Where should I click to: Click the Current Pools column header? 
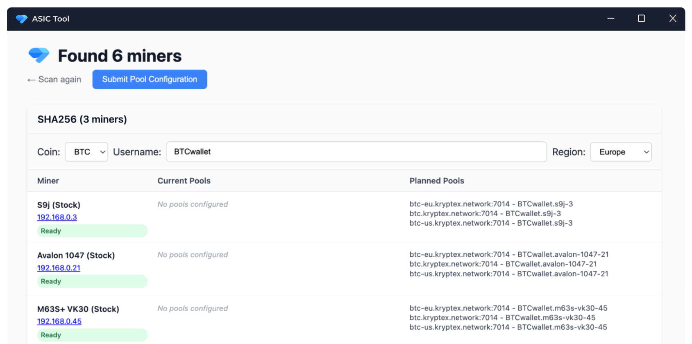pyautogui.click(x=184, y=181)
